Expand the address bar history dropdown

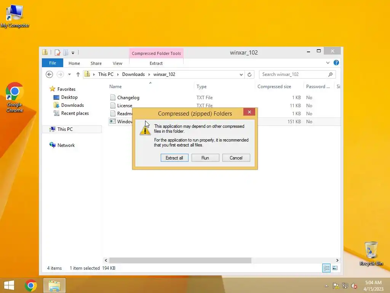click(x=241, y=74)
